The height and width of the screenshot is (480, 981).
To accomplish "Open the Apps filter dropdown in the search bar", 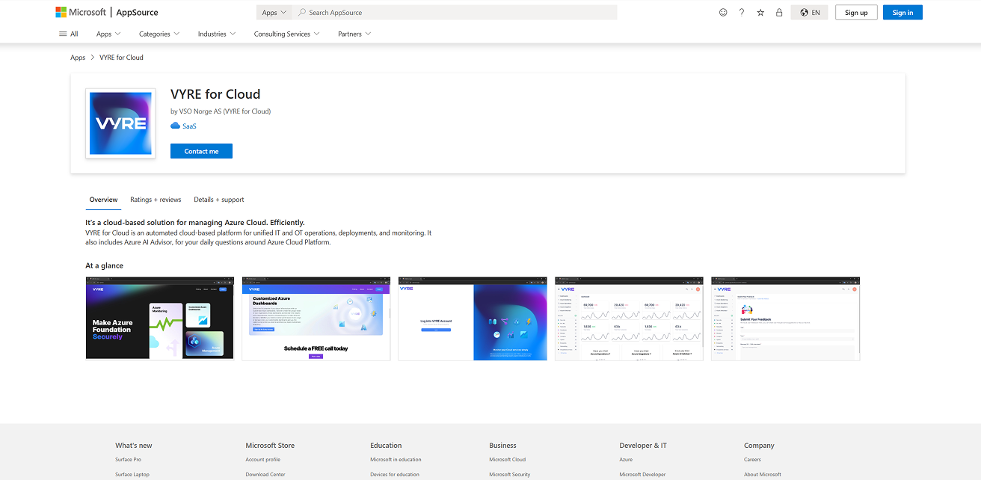I will click(x=274, y=12).
